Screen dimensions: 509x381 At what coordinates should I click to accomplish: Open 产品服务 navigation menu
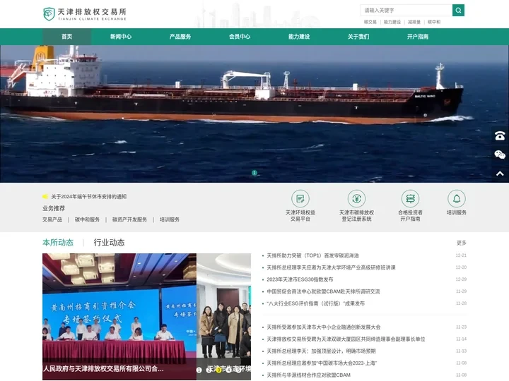click(x=180, y=37)
